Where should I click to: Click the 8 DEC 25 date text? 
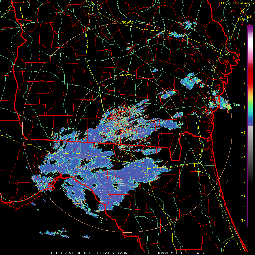pyautogui.click(x=180, y=253)
